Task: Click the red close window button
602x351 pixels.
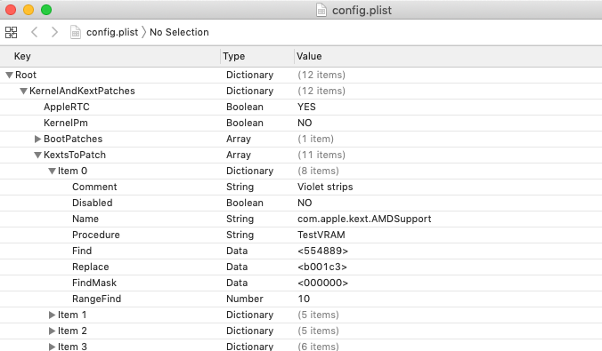Action: point(11,10)
